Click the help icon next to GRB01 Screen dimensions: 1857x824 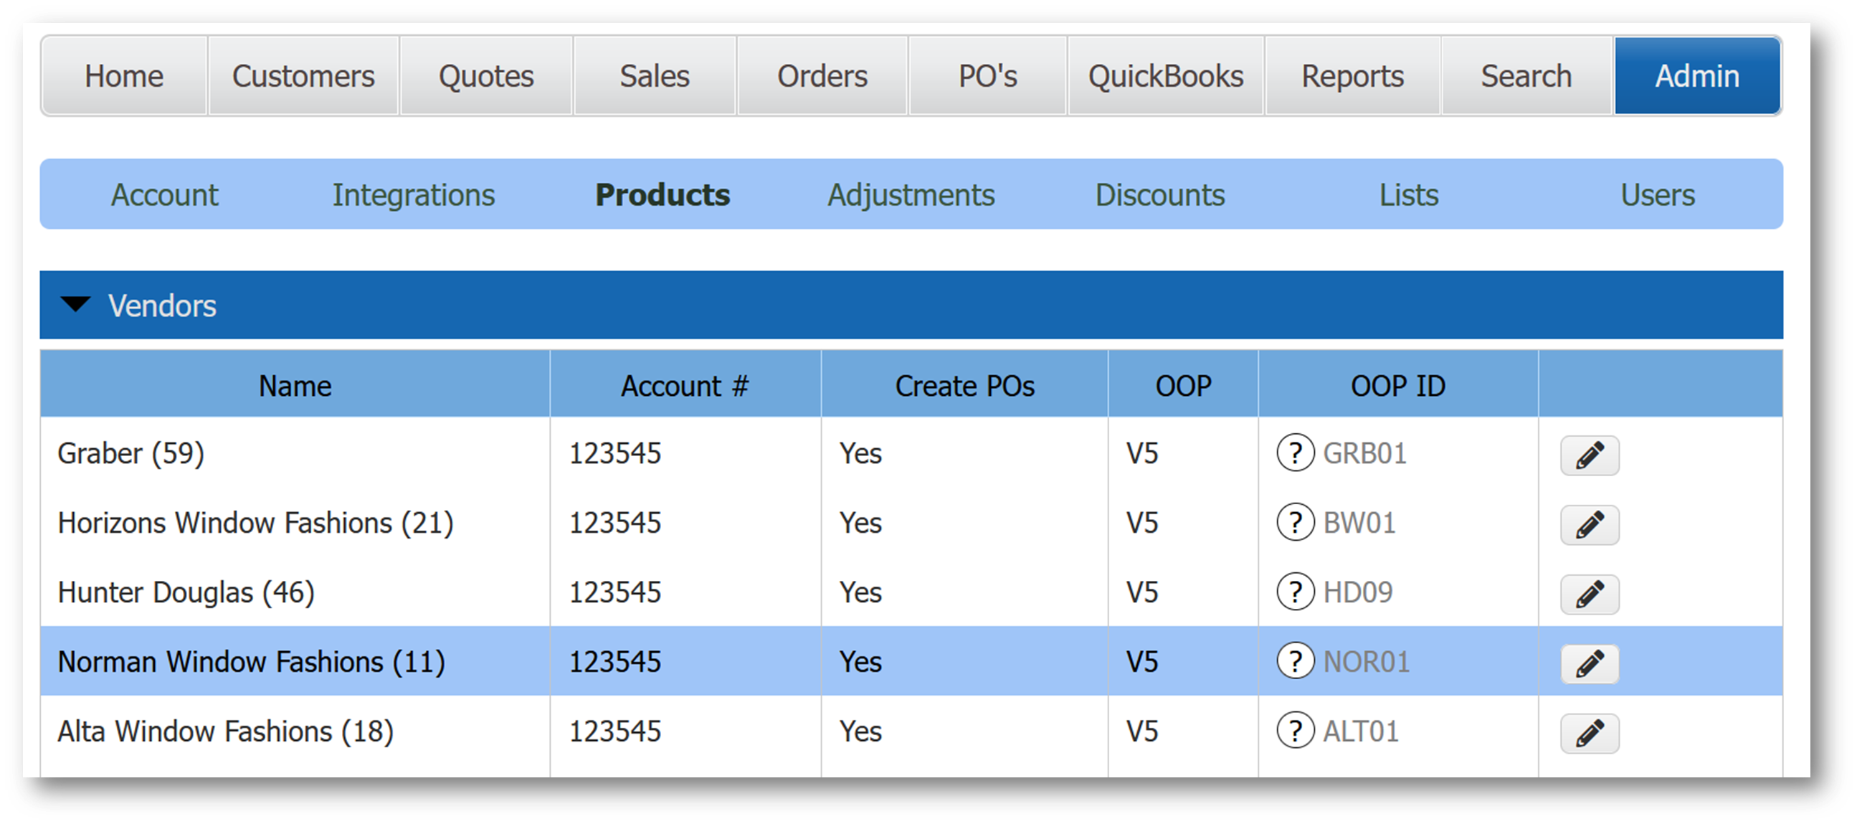point(1295,453)
